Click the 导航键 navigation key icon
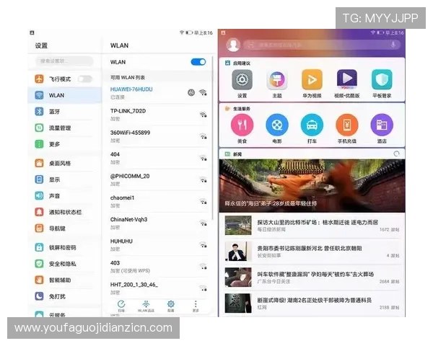The height and width of the screenshot is (346, 433). click(39, 229)
